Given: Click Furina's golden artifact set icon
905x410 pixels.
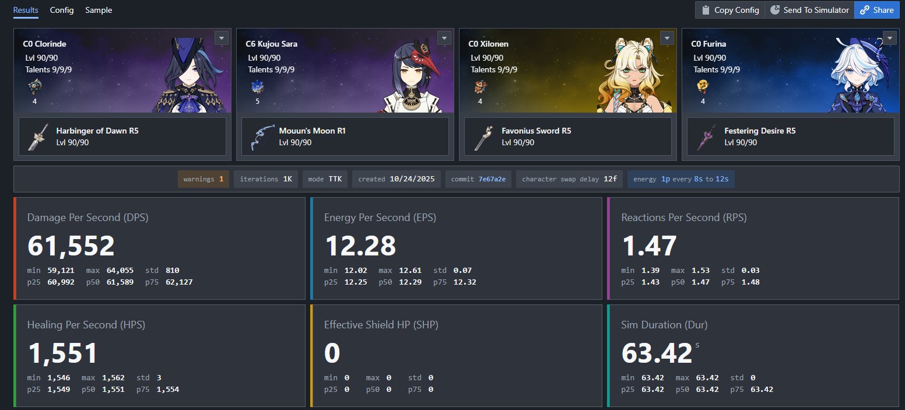Looking at the screenshot, I should (x=703, y=87).
